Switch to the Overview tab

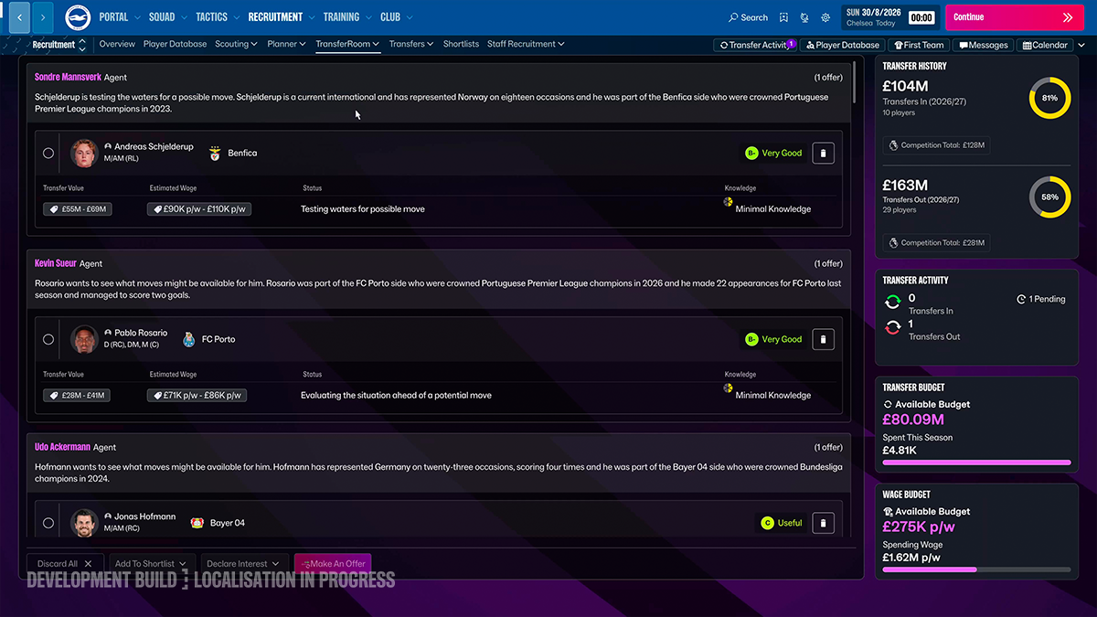(x=117, y=44)
